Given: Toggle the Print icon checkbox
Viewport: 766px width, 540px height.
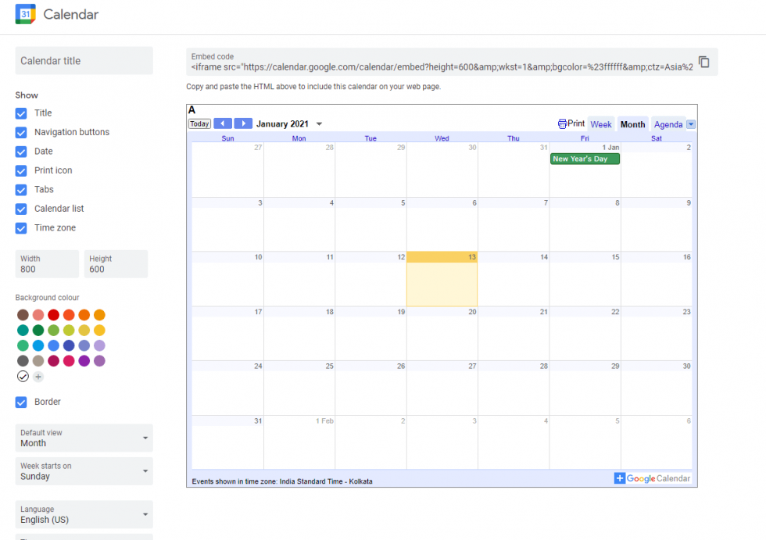Looking at the screenshot, I should [x=21, y=170].
